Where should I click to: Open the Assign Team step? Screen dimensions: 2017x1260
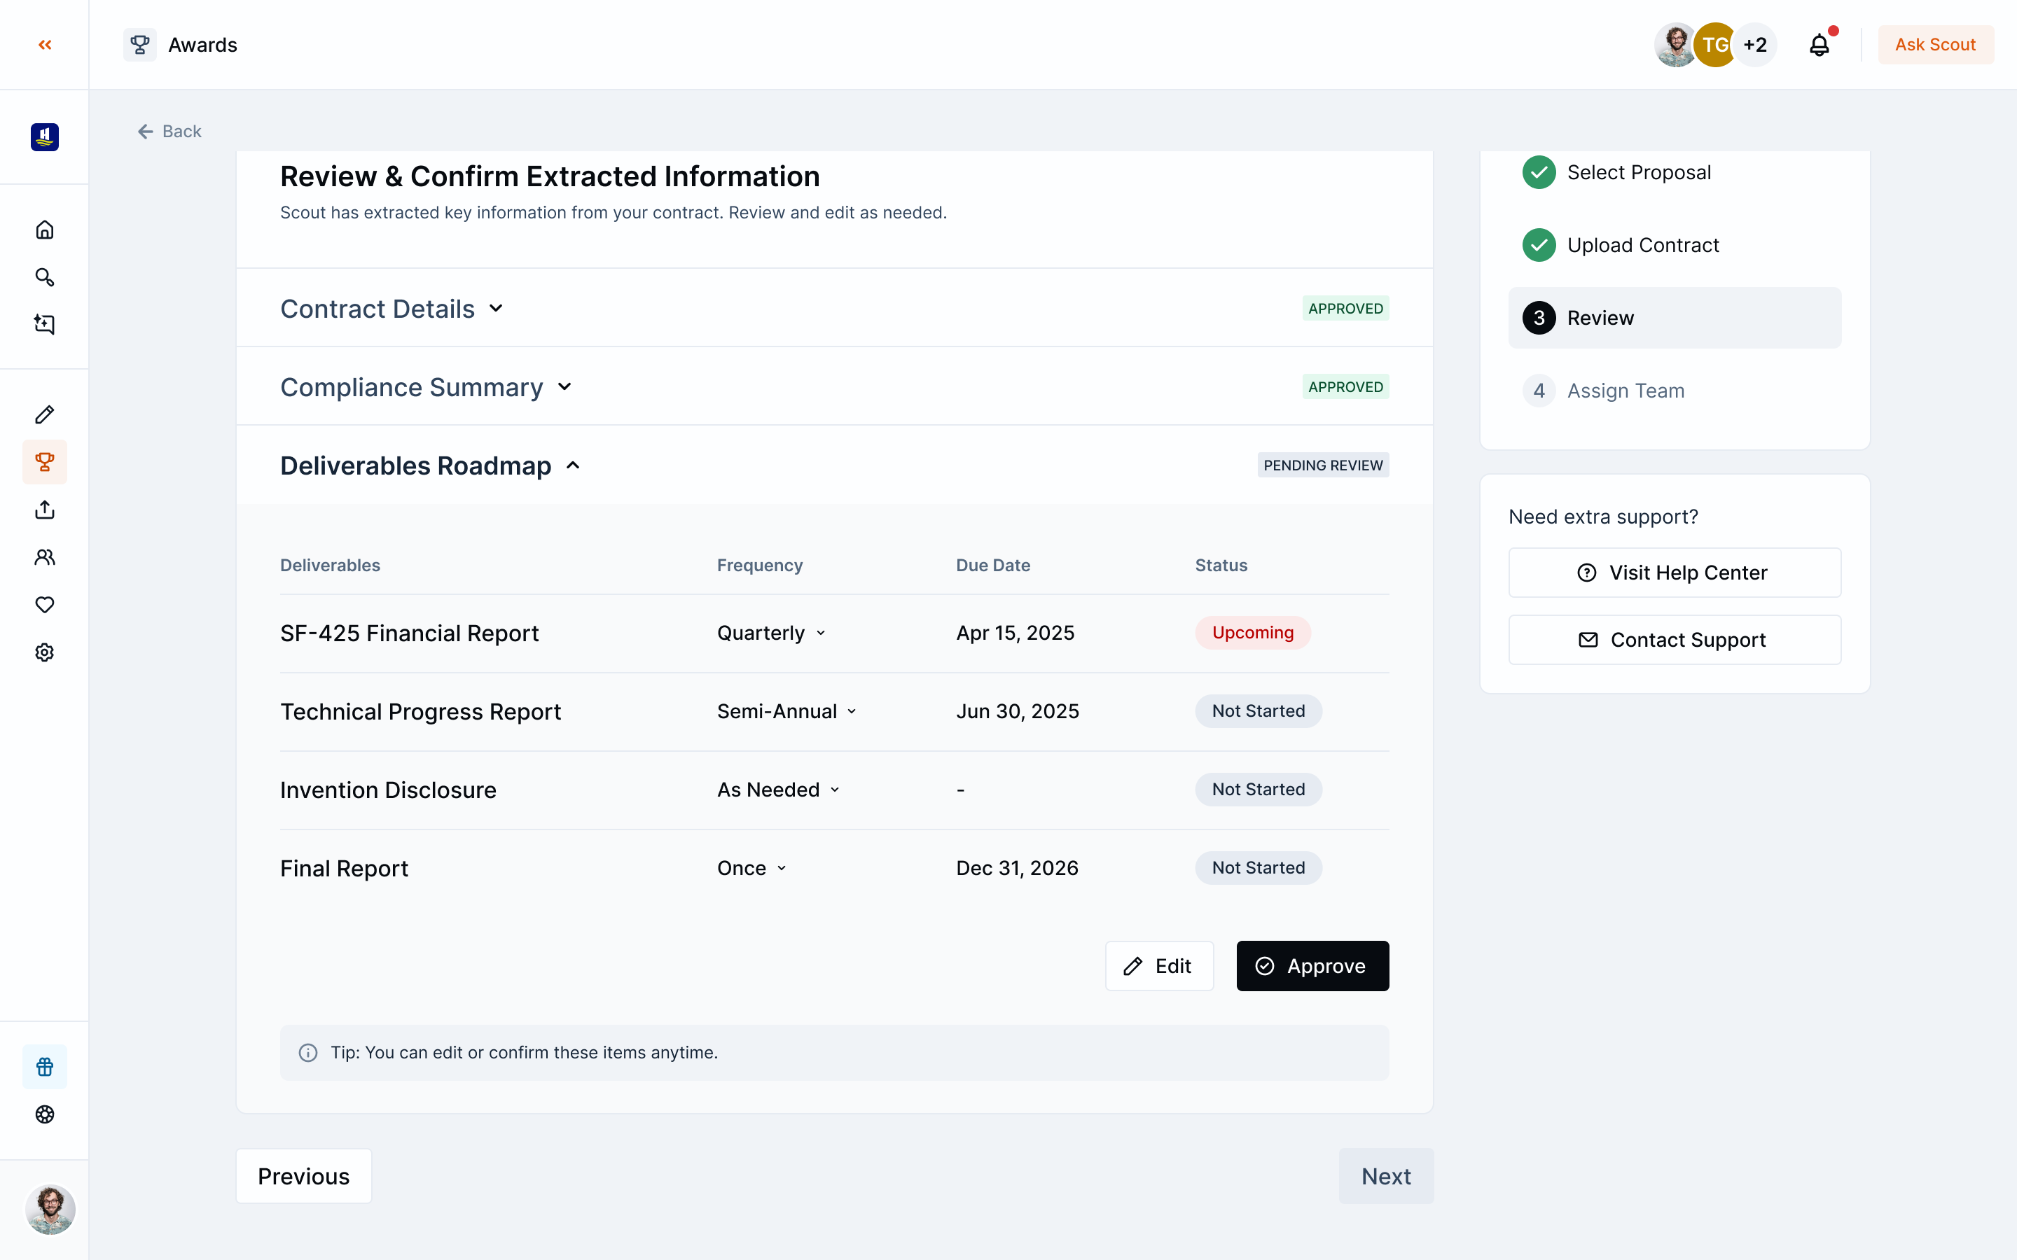pyautogui.click(x=1626, y=390)
